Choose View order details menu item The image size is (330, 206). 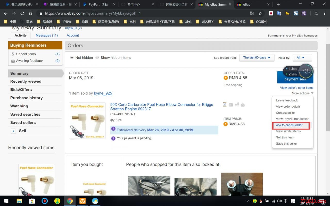[288, 107]
